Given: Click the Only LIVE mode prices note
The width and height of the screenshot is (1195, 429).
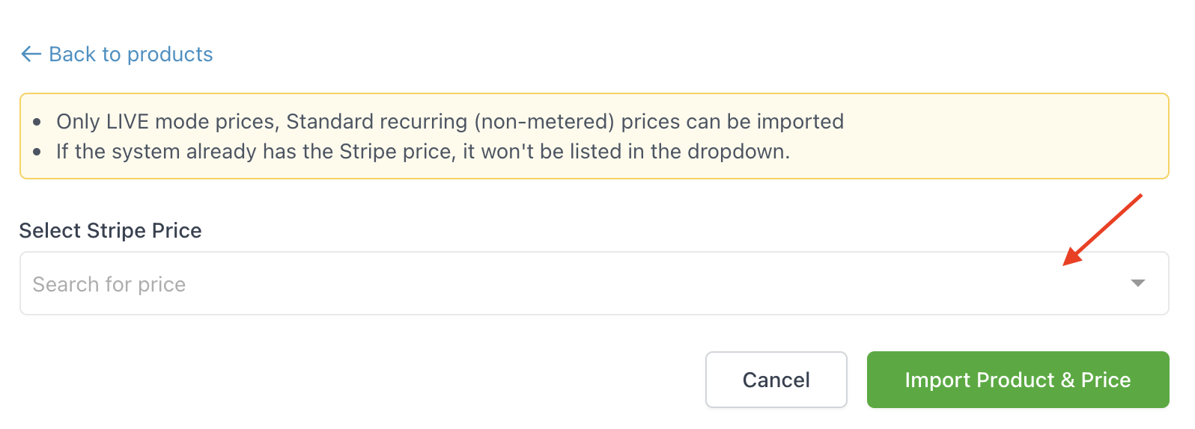Looking at the screenshot, I should point(449,121).
